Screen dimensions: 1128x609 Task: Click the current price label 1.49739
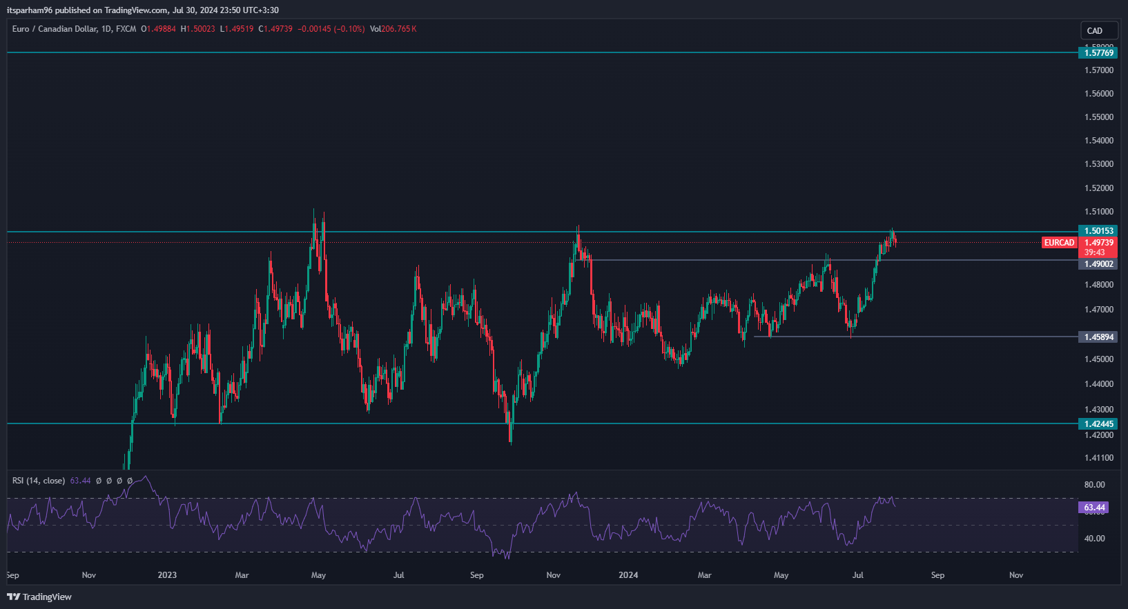click(1098, 243)
